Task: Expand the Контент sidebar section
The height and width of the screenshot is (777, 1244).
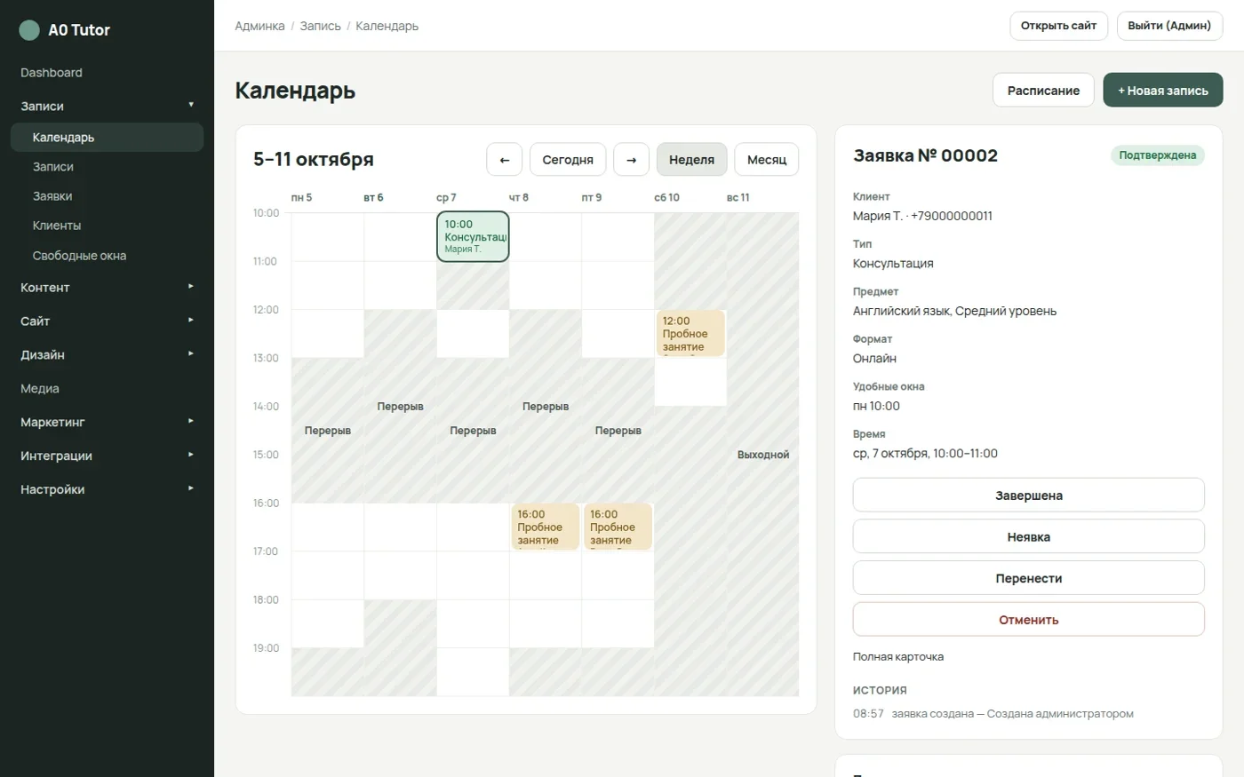Action: (x=107, y=288)
